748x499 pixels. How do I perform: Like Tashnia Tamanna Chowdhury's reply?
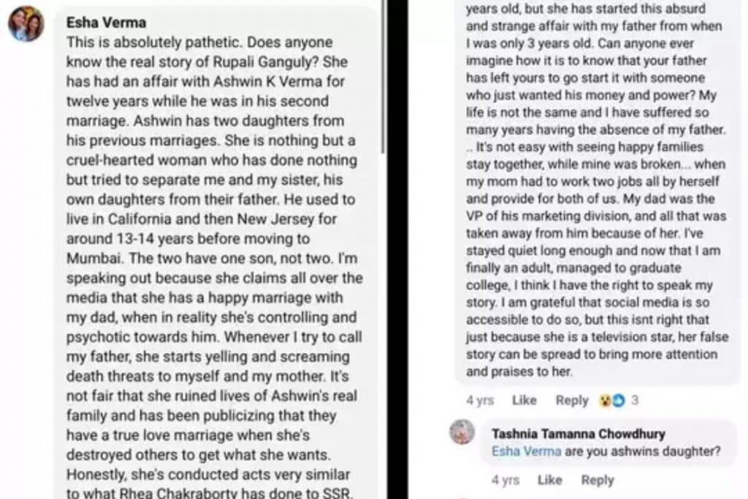click(549, 480)
